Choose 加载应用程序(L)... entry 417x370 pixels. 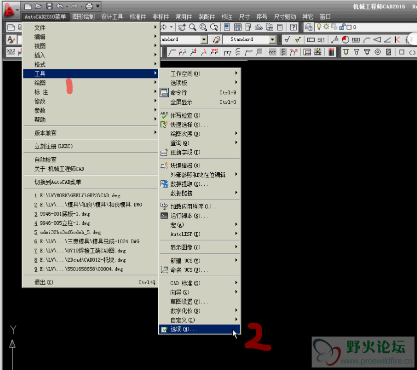click(199, 206)
